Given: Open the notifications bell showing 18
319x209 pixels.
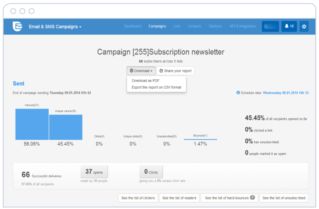Looking at the screenshot, I should pos(289,26).
